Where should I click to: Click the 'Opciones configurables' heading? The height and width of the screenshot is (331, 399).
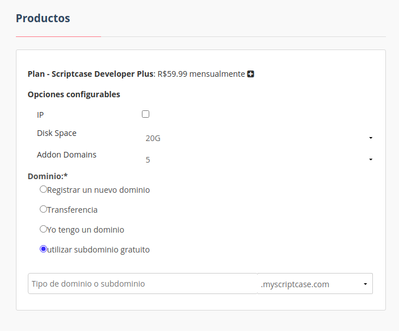[74, 94]
